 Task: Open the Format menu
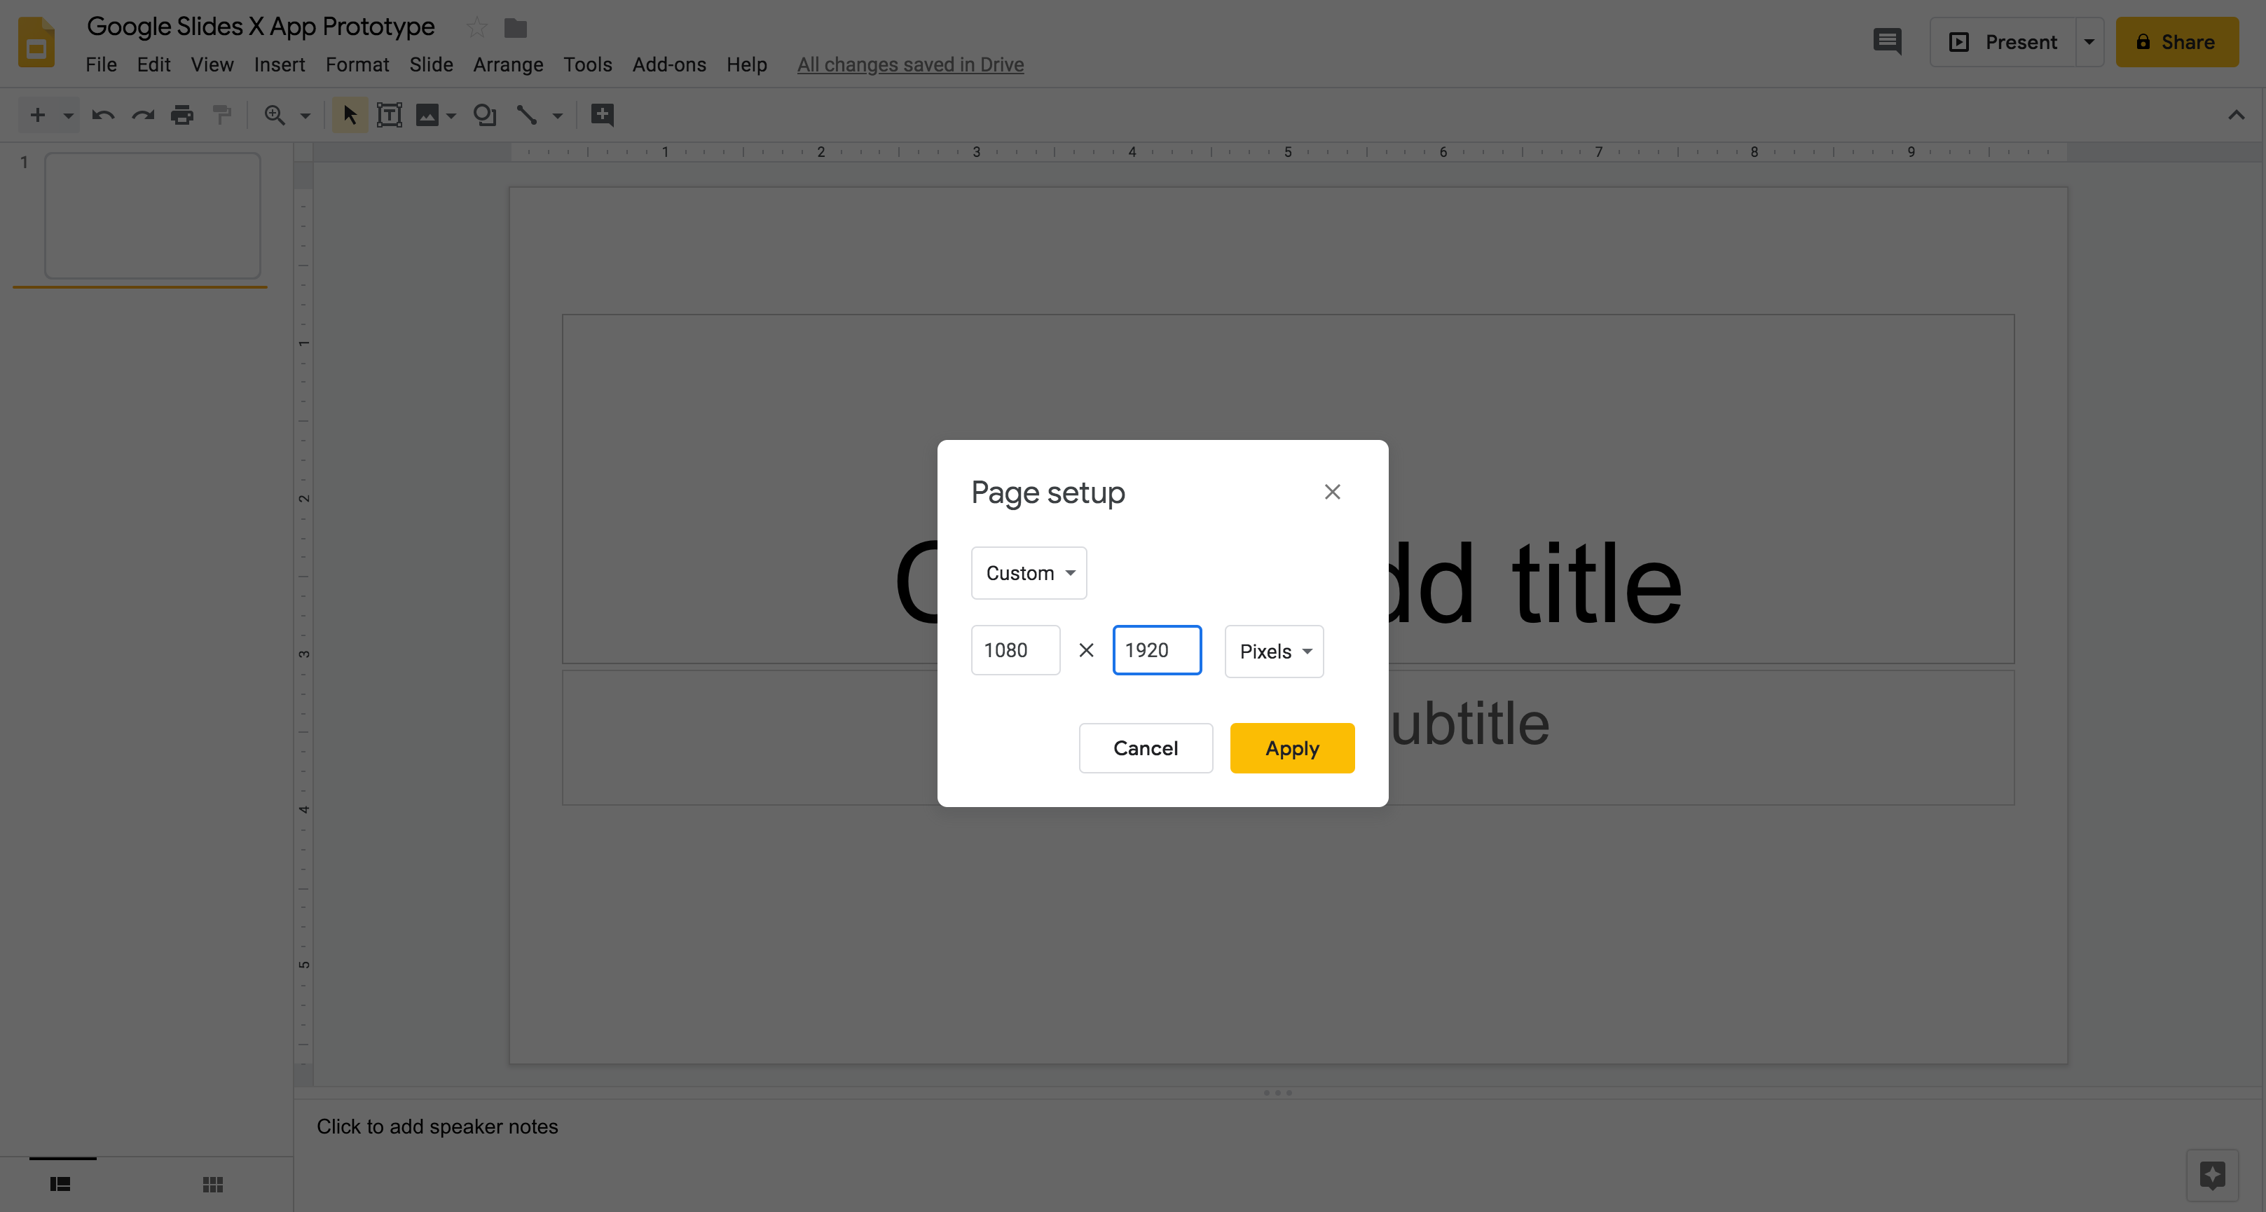pyautogui.click(x=357, y=64)
